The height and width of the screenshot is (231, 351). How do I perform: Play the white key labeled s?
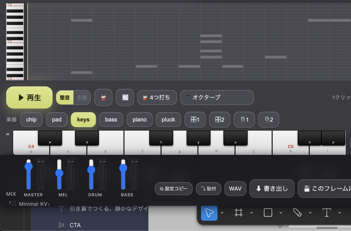click(68, 150)
